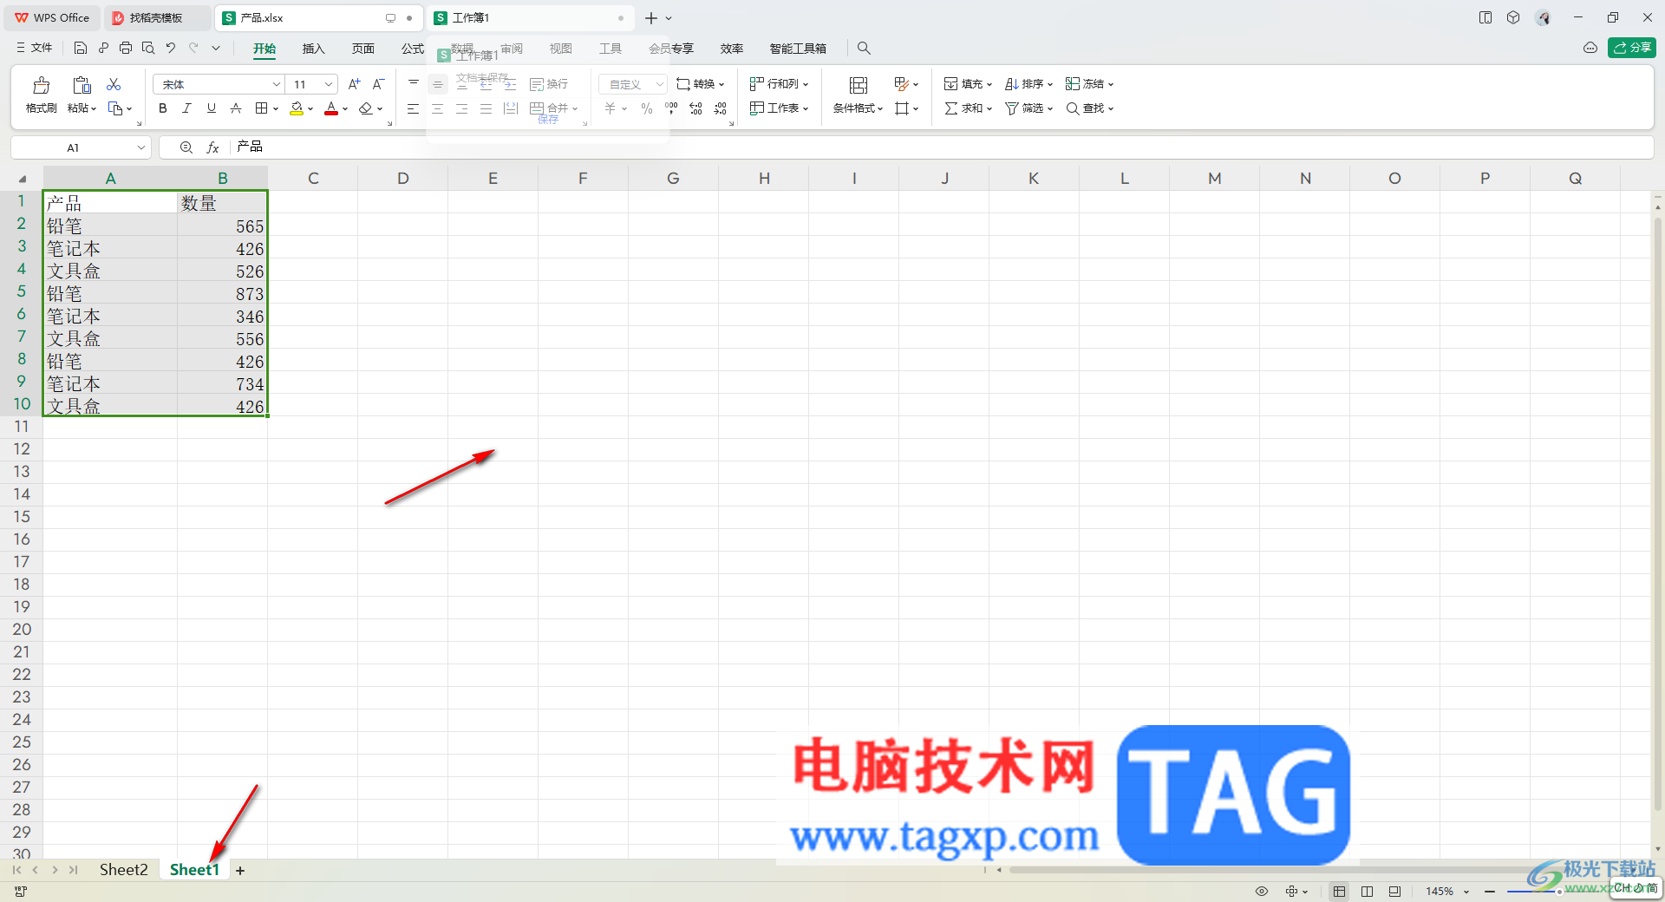1665x902 pixels.
Task: Select the Sheet1 tab
Action: (194, 869)
